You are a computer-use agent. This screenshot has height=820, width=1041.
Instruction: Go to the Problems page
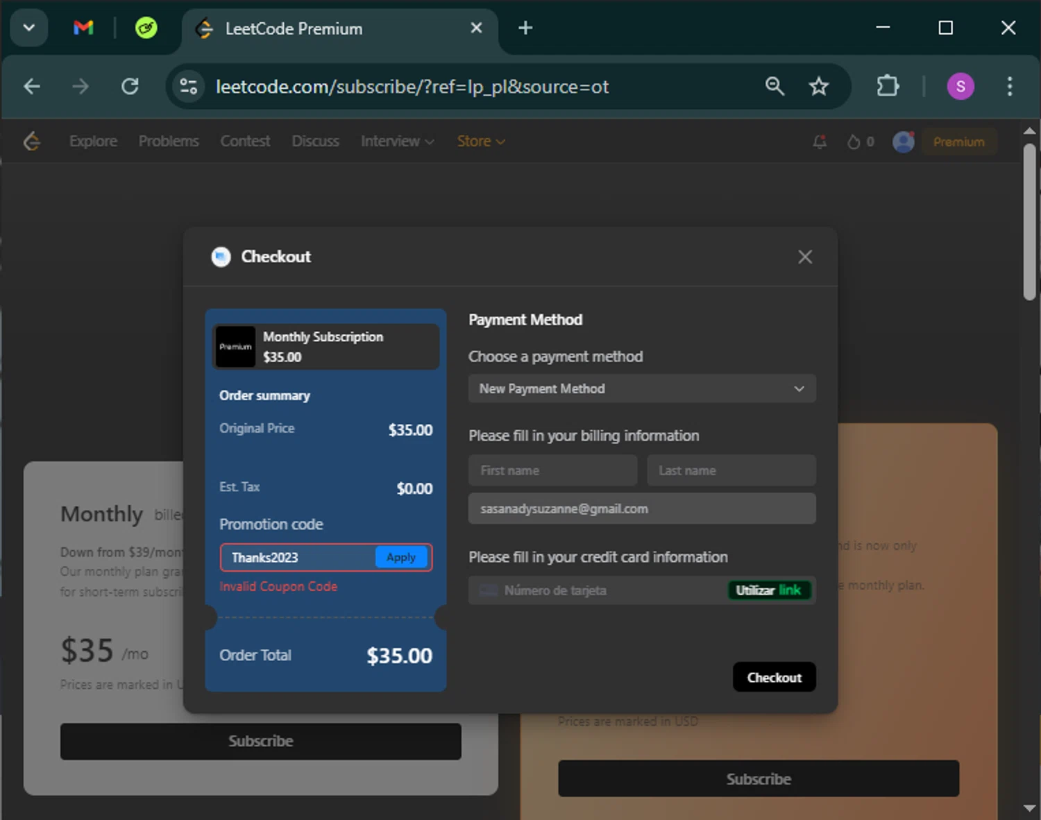pos(169,142)
